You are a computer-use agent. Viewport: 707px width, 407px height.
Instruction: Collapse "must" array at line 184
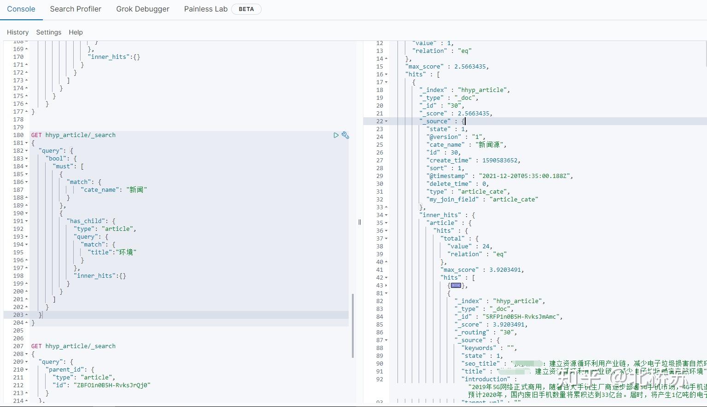tap(26, 166)
